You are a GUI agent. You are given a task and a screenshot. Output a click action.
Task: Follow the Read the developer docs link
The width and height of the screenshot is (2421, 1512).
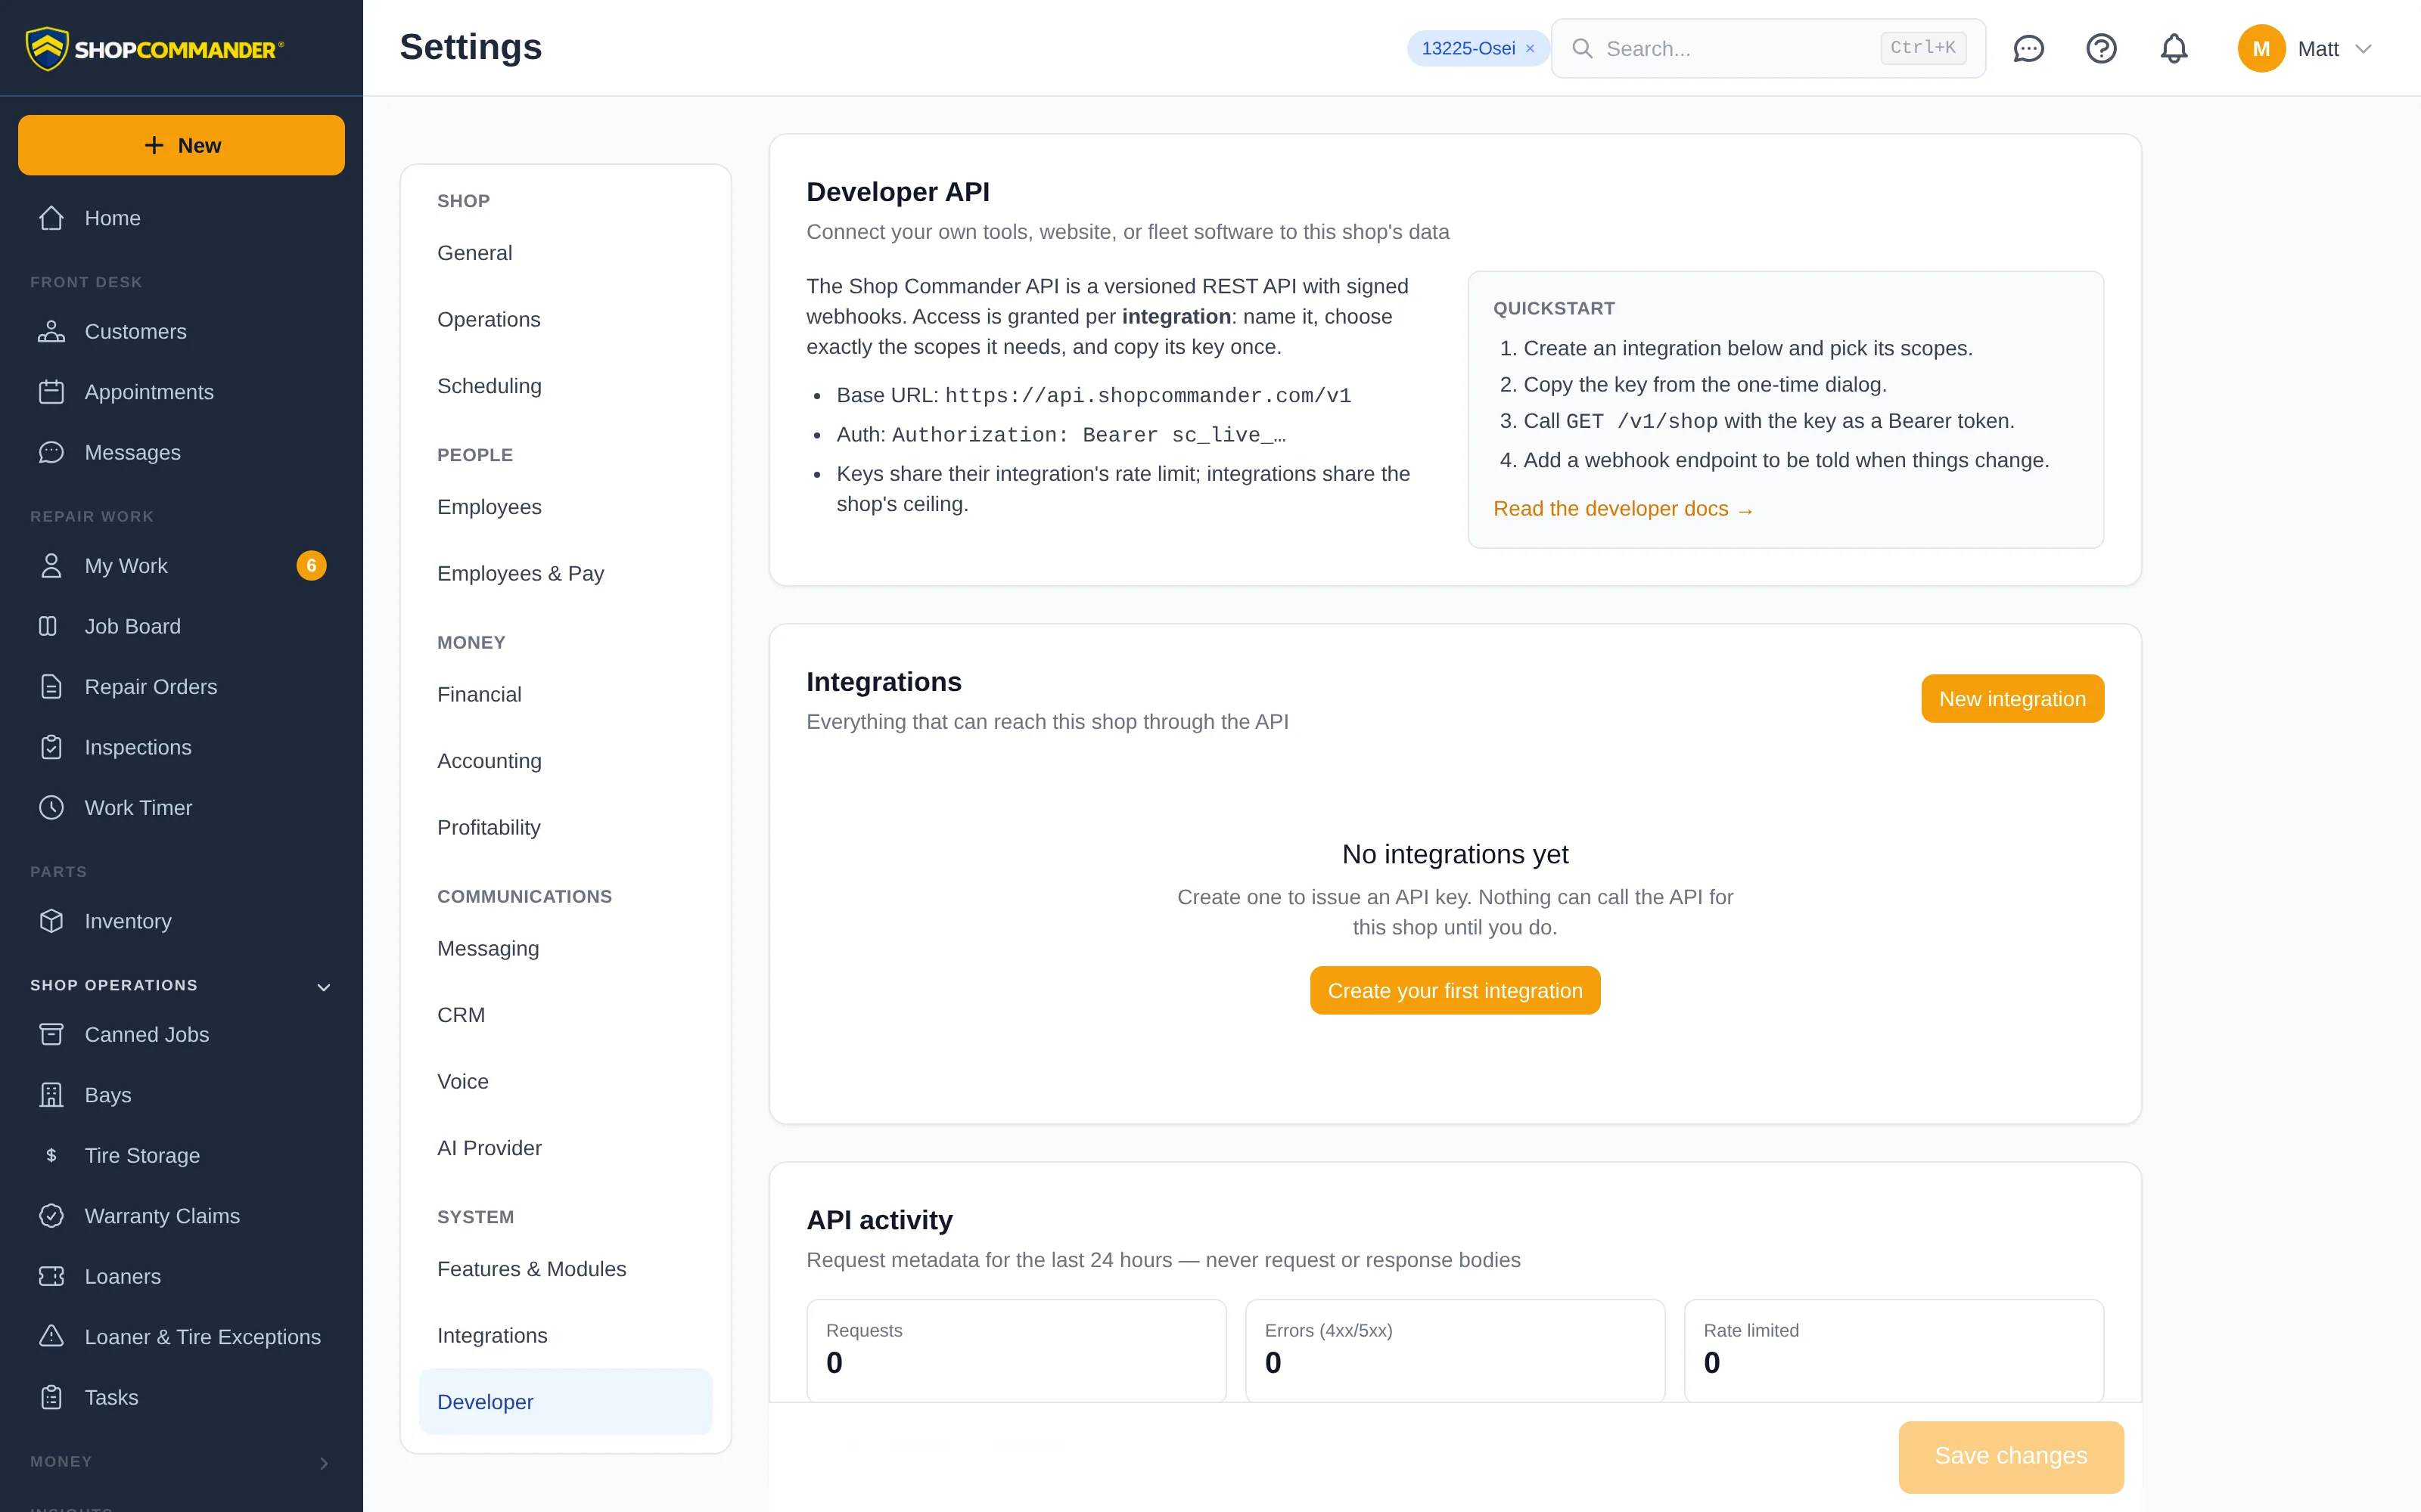tap(1623, 509)
